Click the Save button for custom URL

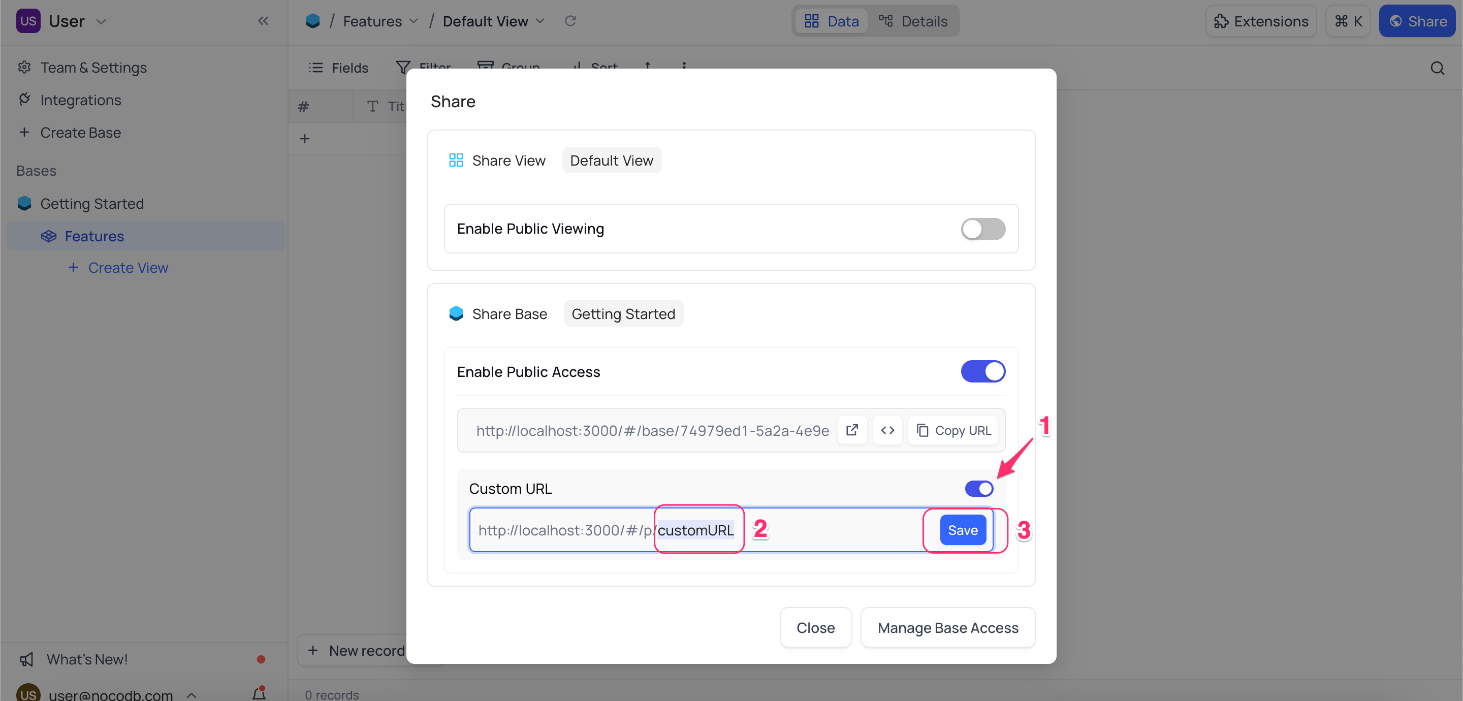coord(963,529)
